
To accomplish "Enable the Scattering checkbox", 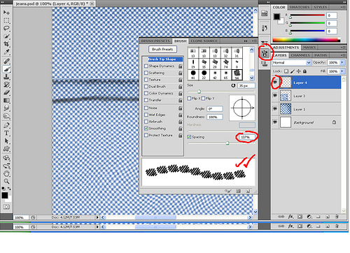I will (x=146, y=73).
